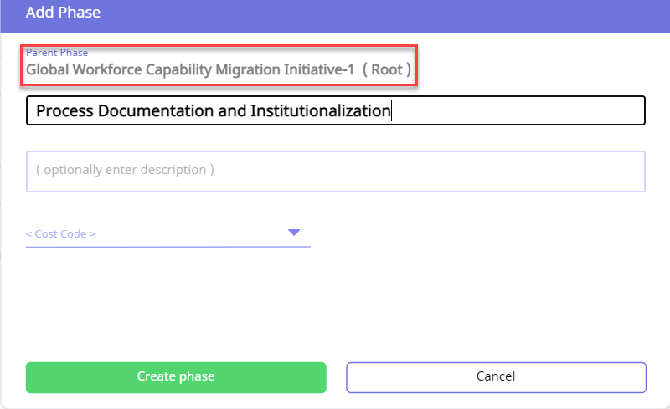Screen dimensions: 670x409
Task: Click into the optional description box
Action: 336,171
